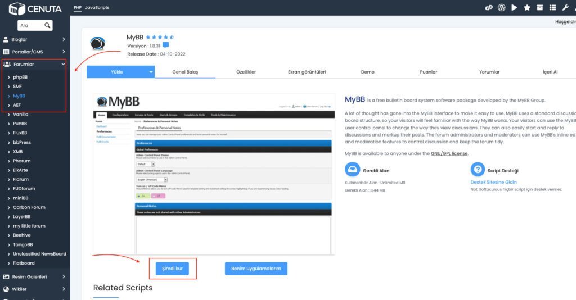
Task: Select FluxBB in the forum list
Action: click(20, 133)
